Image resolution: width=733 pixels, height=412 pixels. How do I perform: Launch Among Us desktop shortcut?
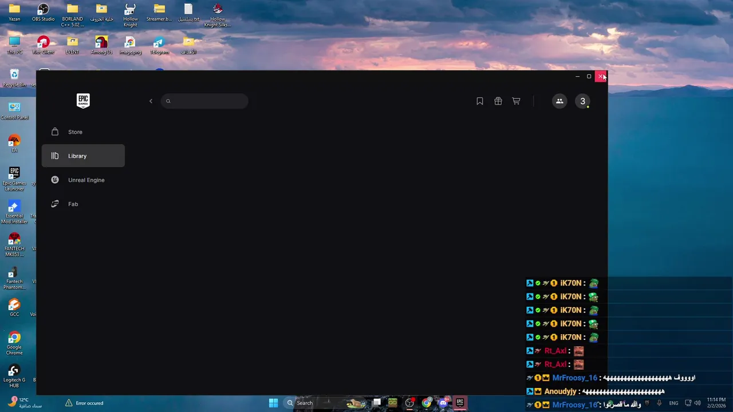pyautogui.click(x=101, y=45)
